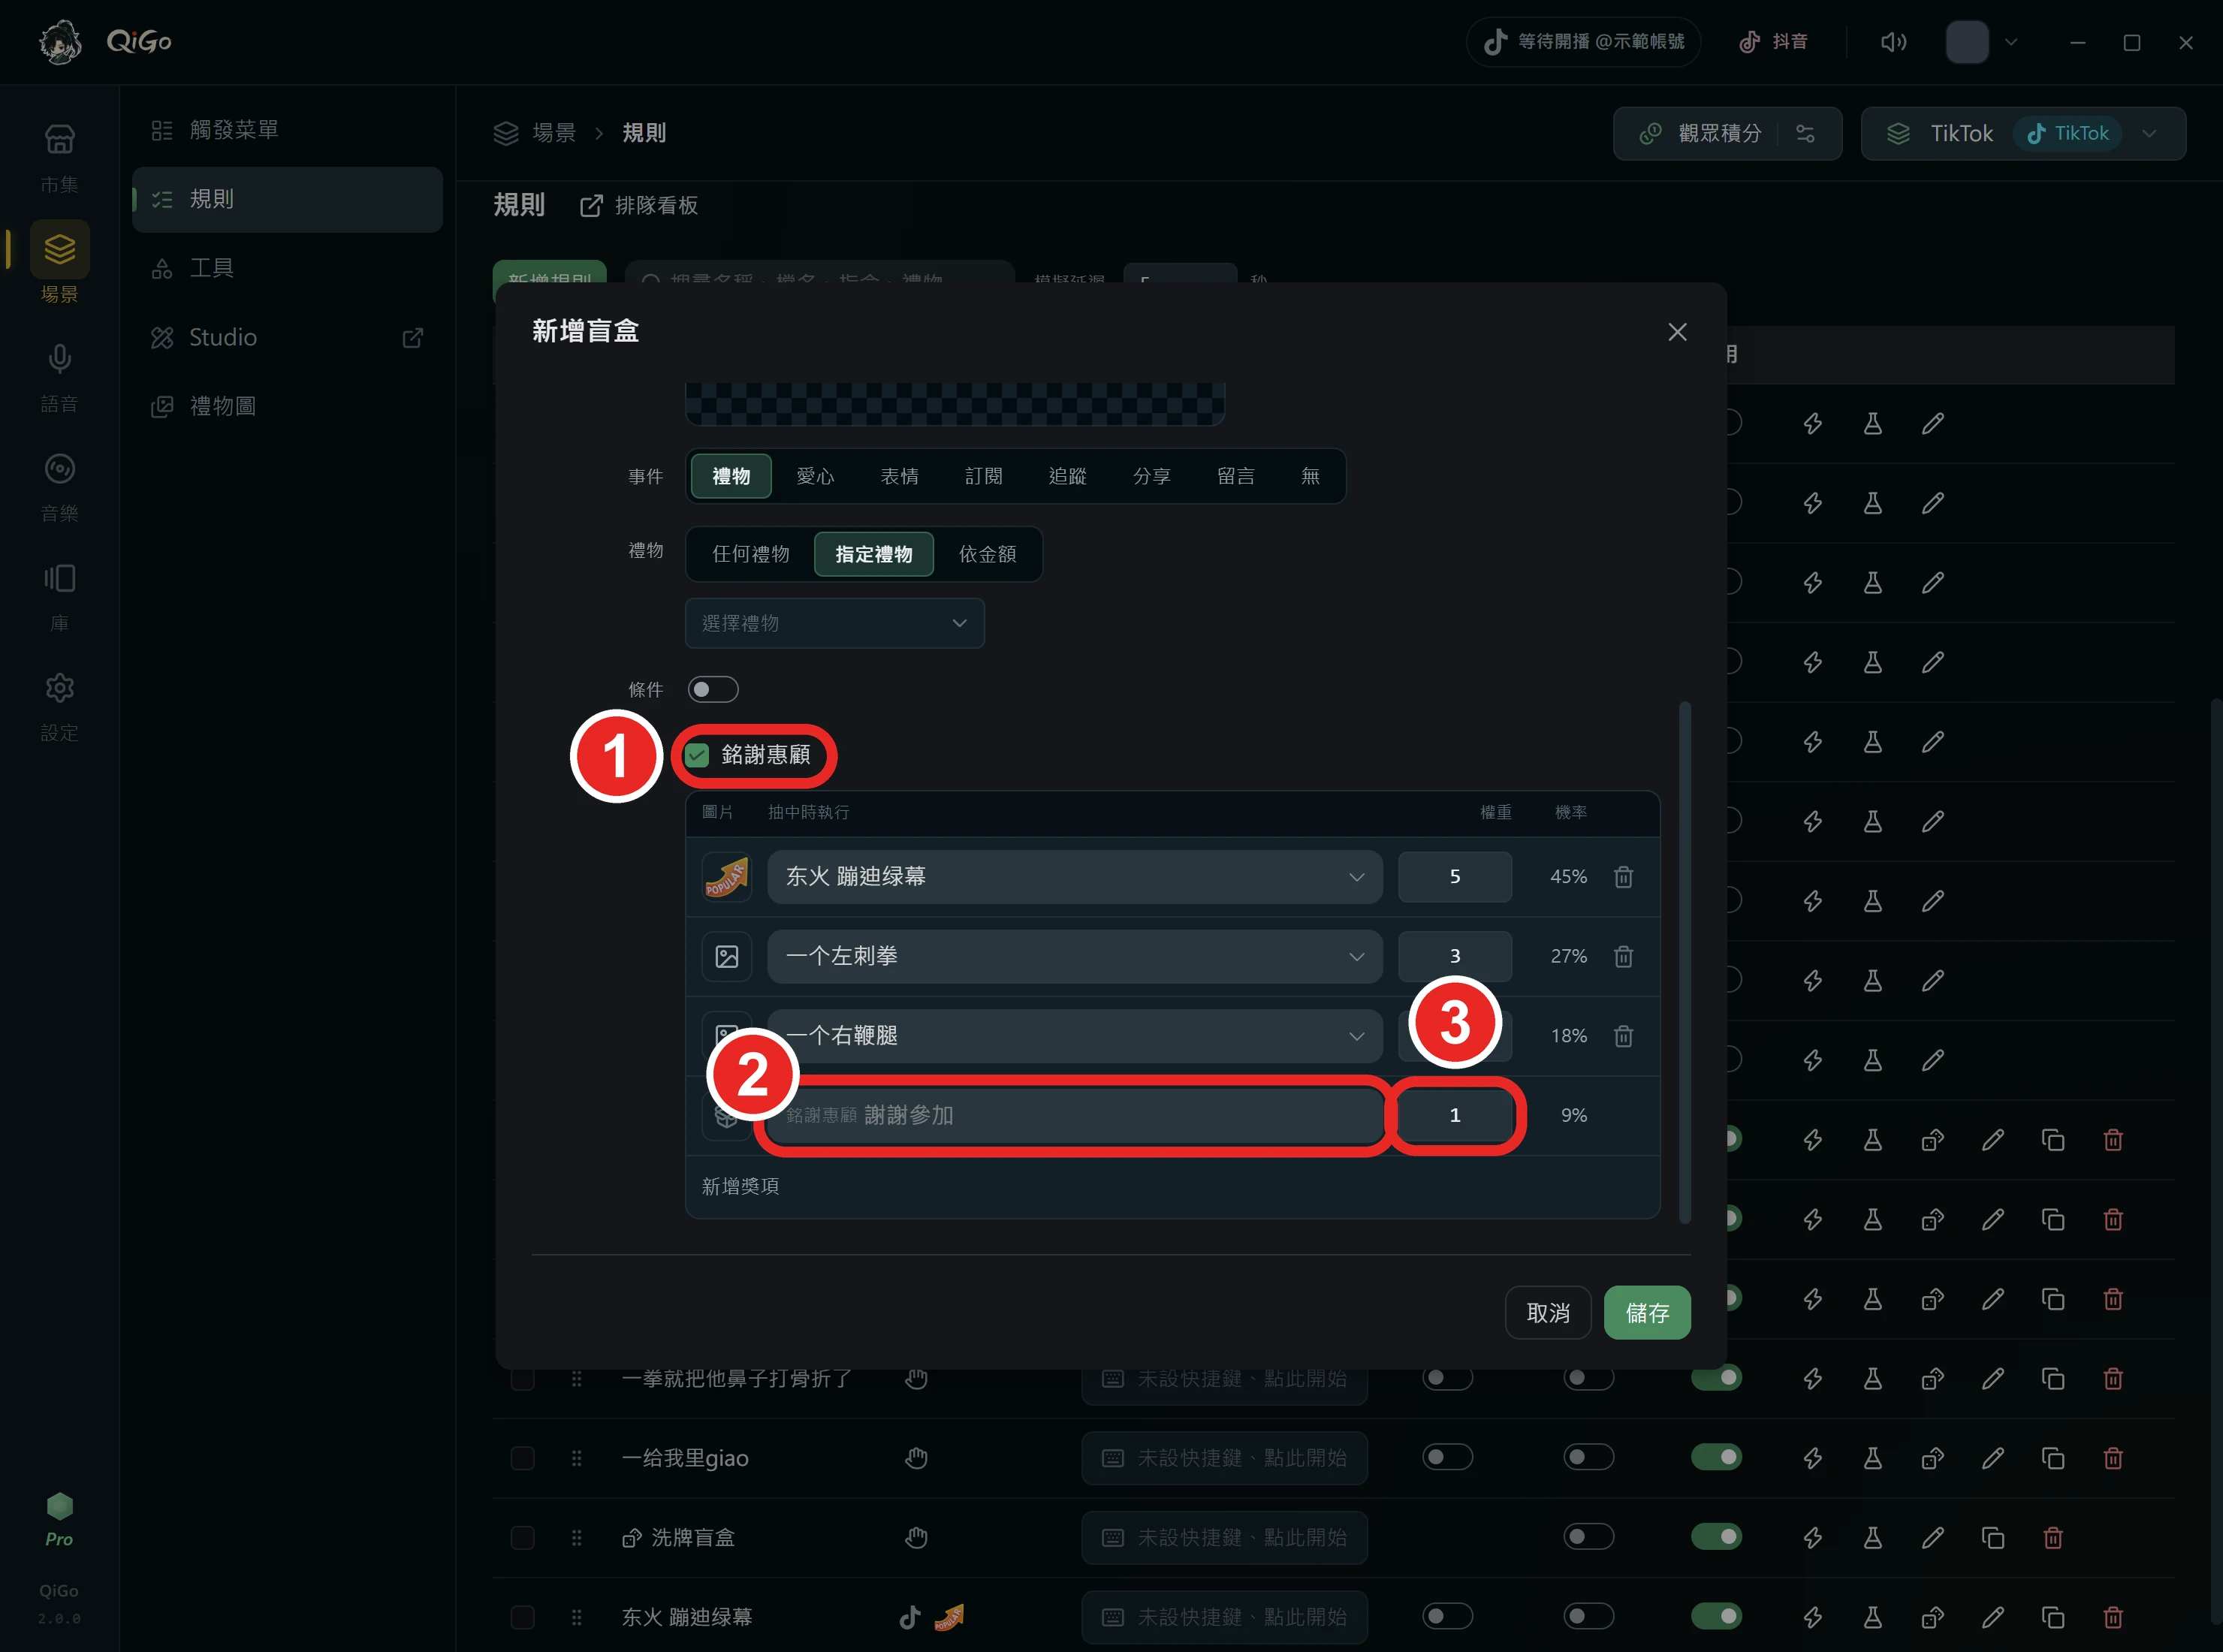Delete the 东火 蹦迪绿幕 prize row

coord(1623,877)
